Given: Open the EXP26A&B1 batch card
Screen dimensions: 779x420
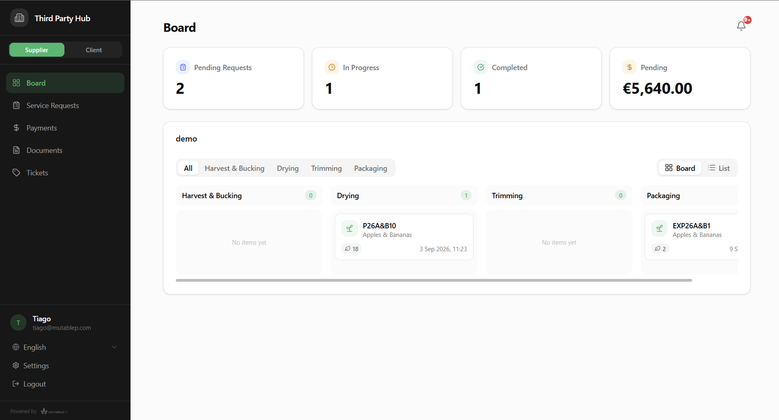Looking at the screenshot, I should [x=691, y=237].
